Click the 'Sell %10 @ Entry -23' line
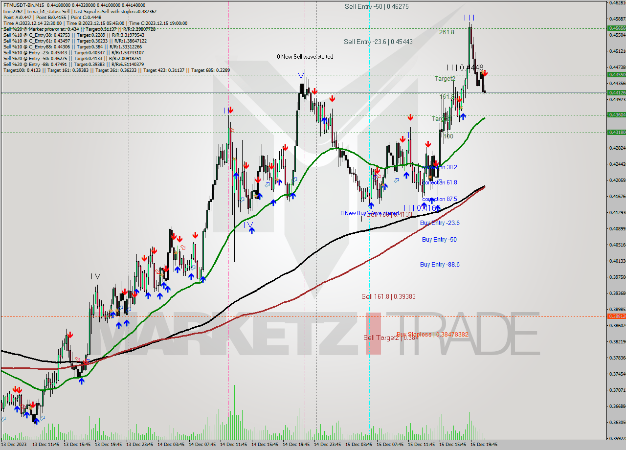 pos(73,53)
